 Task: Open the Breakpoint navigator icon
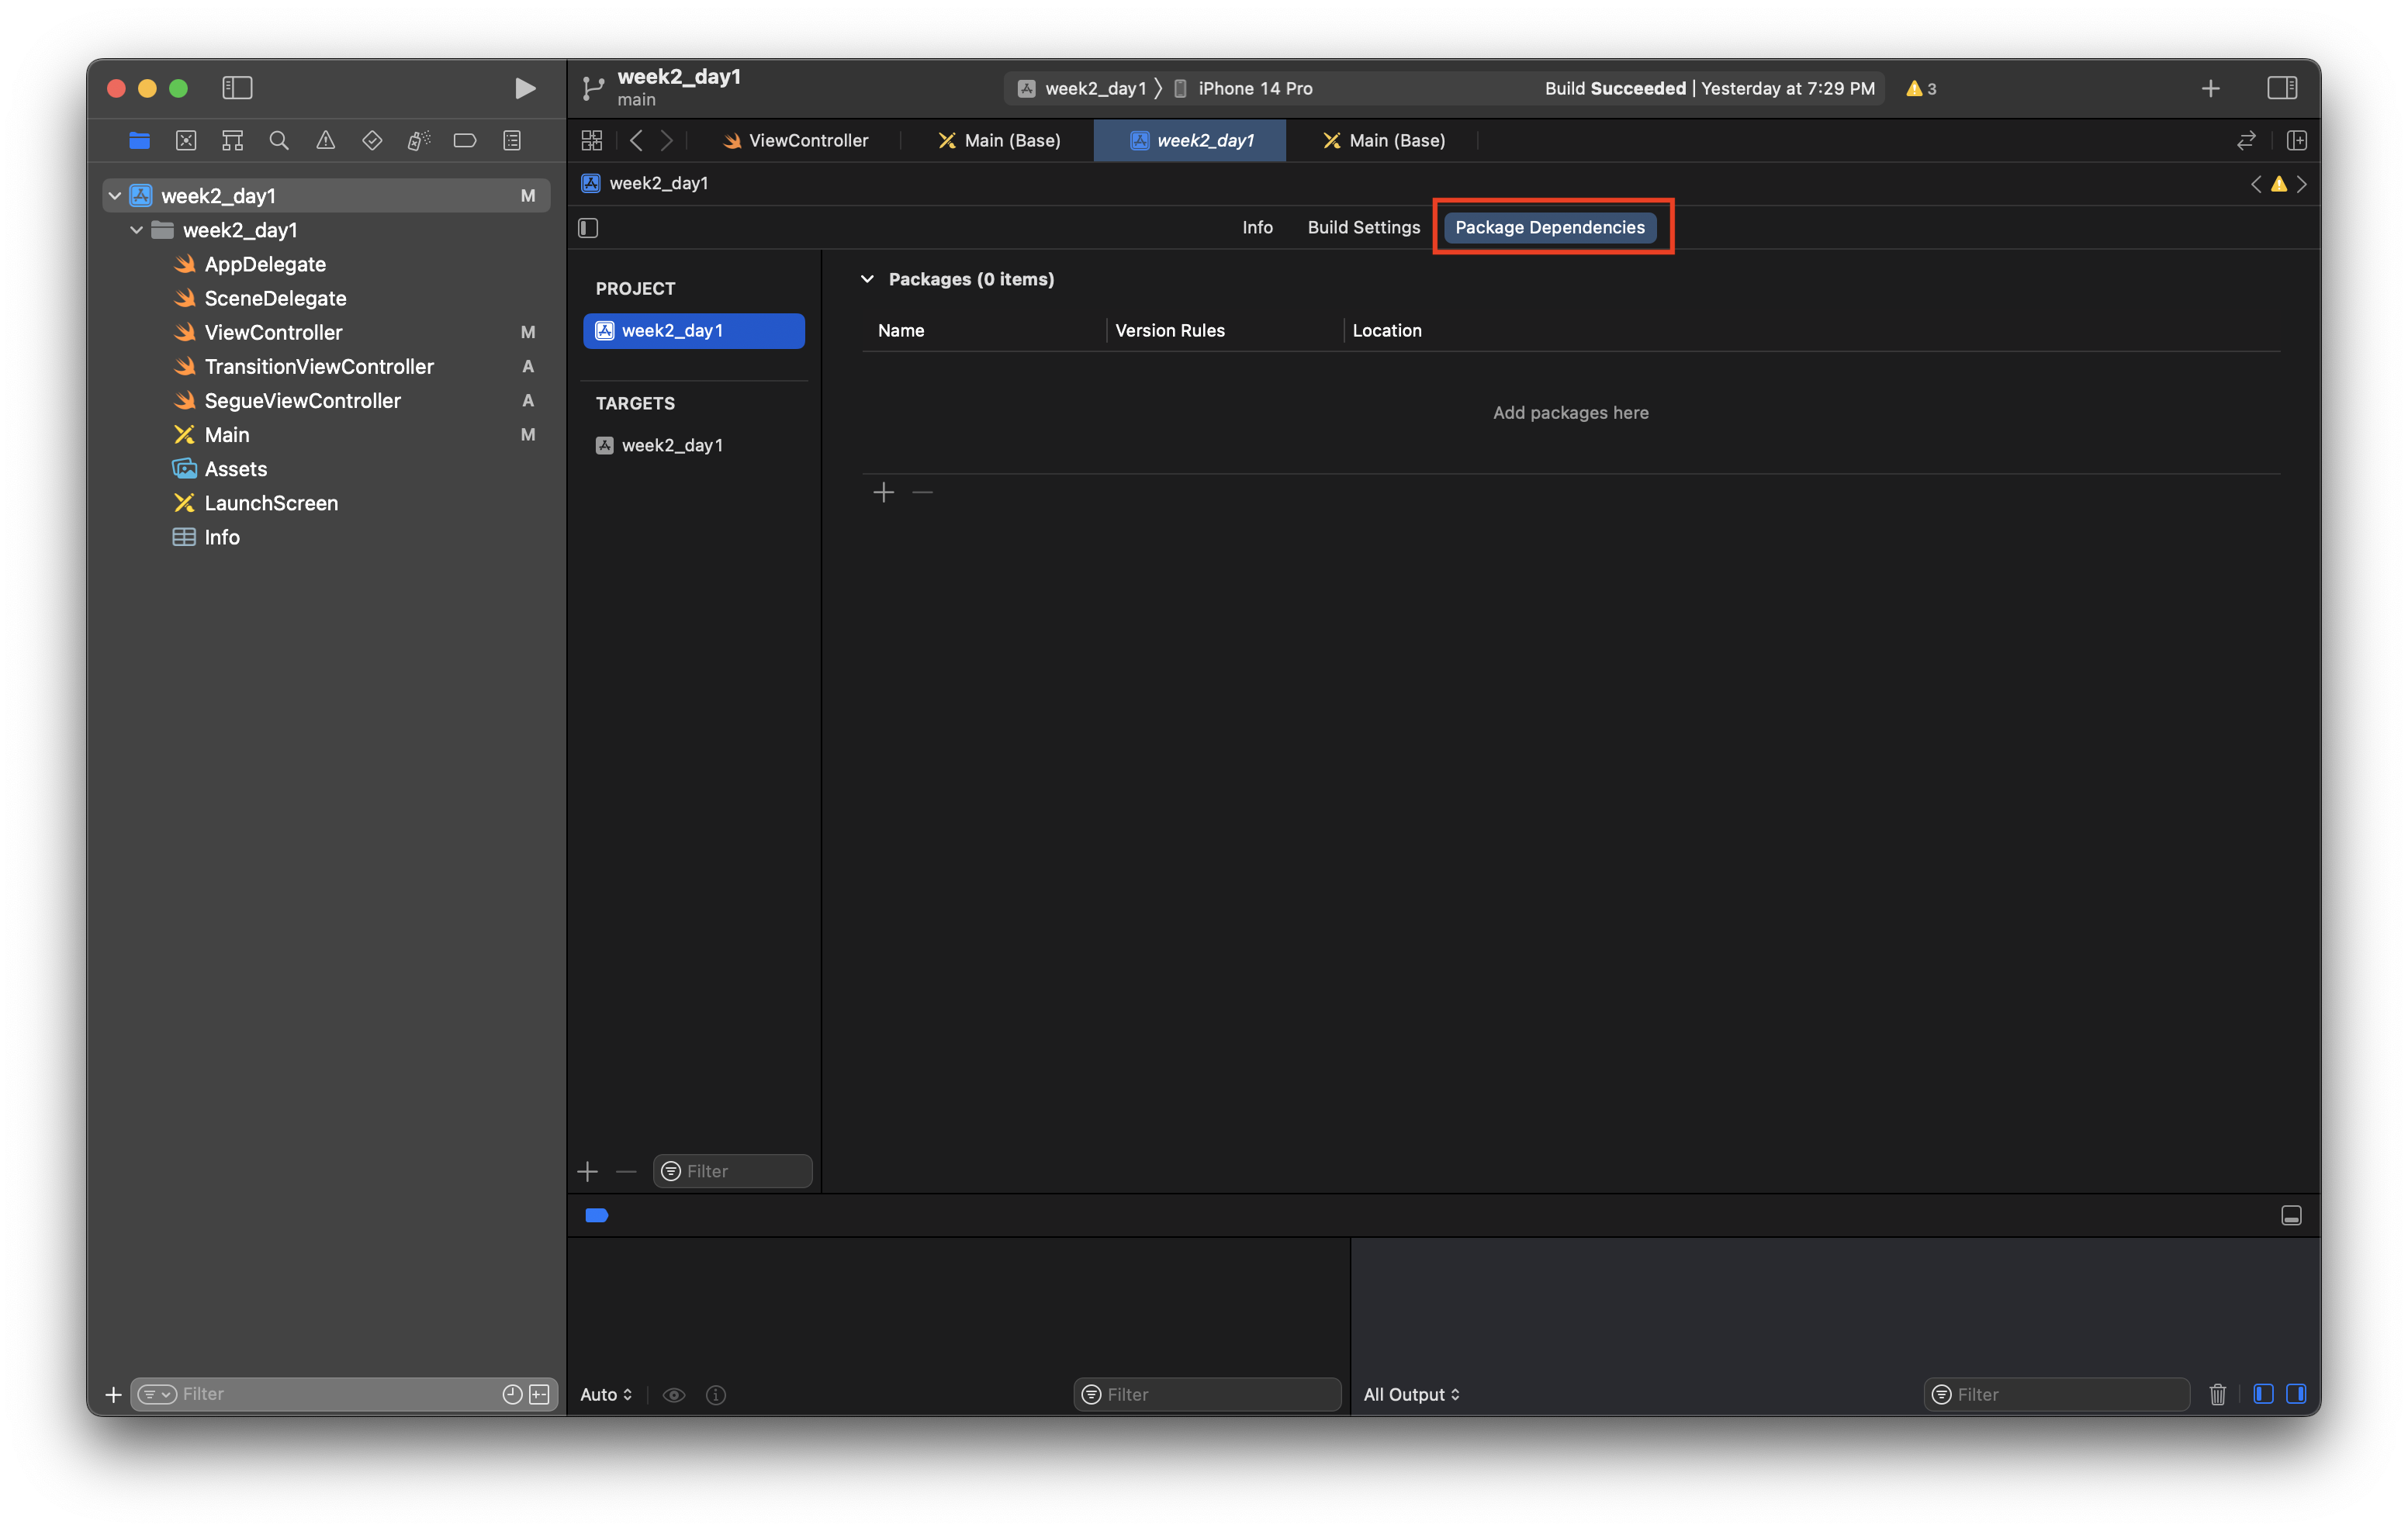point(465,141)
